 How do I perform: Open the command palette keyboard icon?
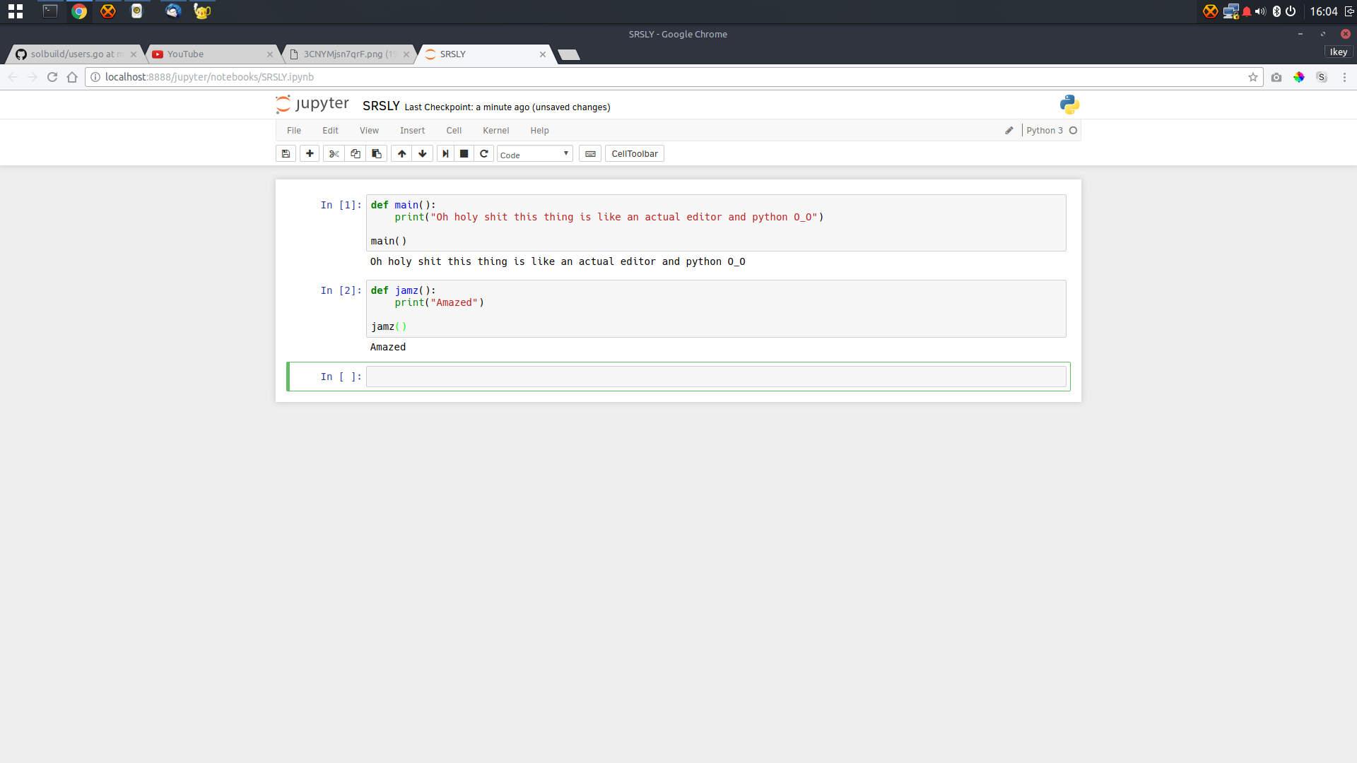590,154
